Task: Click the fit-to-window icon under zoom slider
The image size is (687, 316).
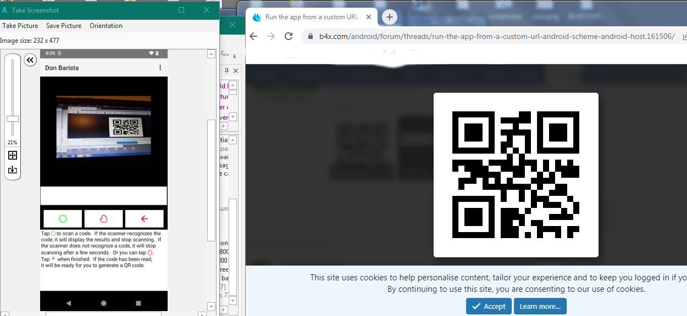Action: tap(13, 155)
